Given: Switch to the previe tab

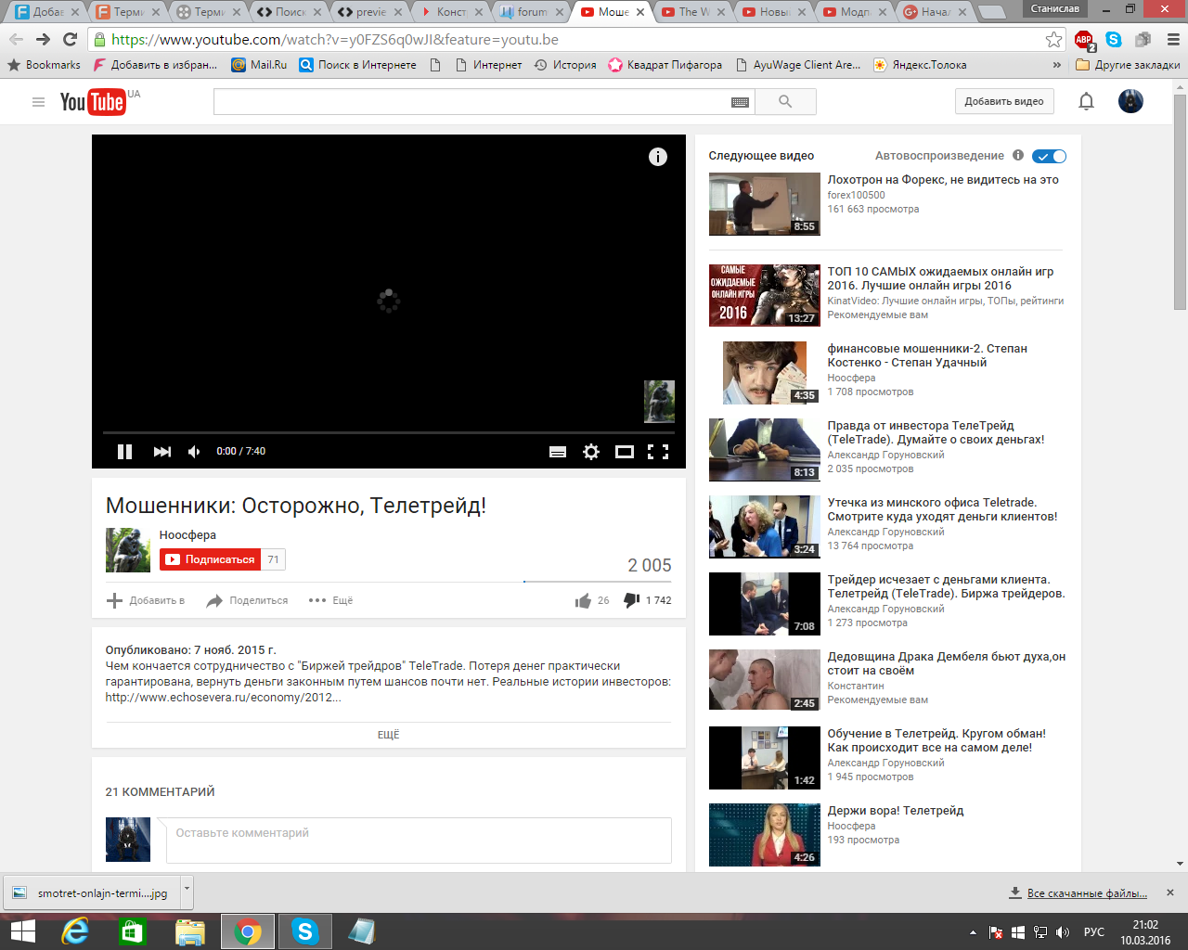Looking at the screenshot, I should click(x=370, y=12).
